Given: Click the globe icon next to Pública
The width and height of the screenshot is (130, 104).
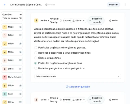Looking at the screenshot, I should (46, 5).
